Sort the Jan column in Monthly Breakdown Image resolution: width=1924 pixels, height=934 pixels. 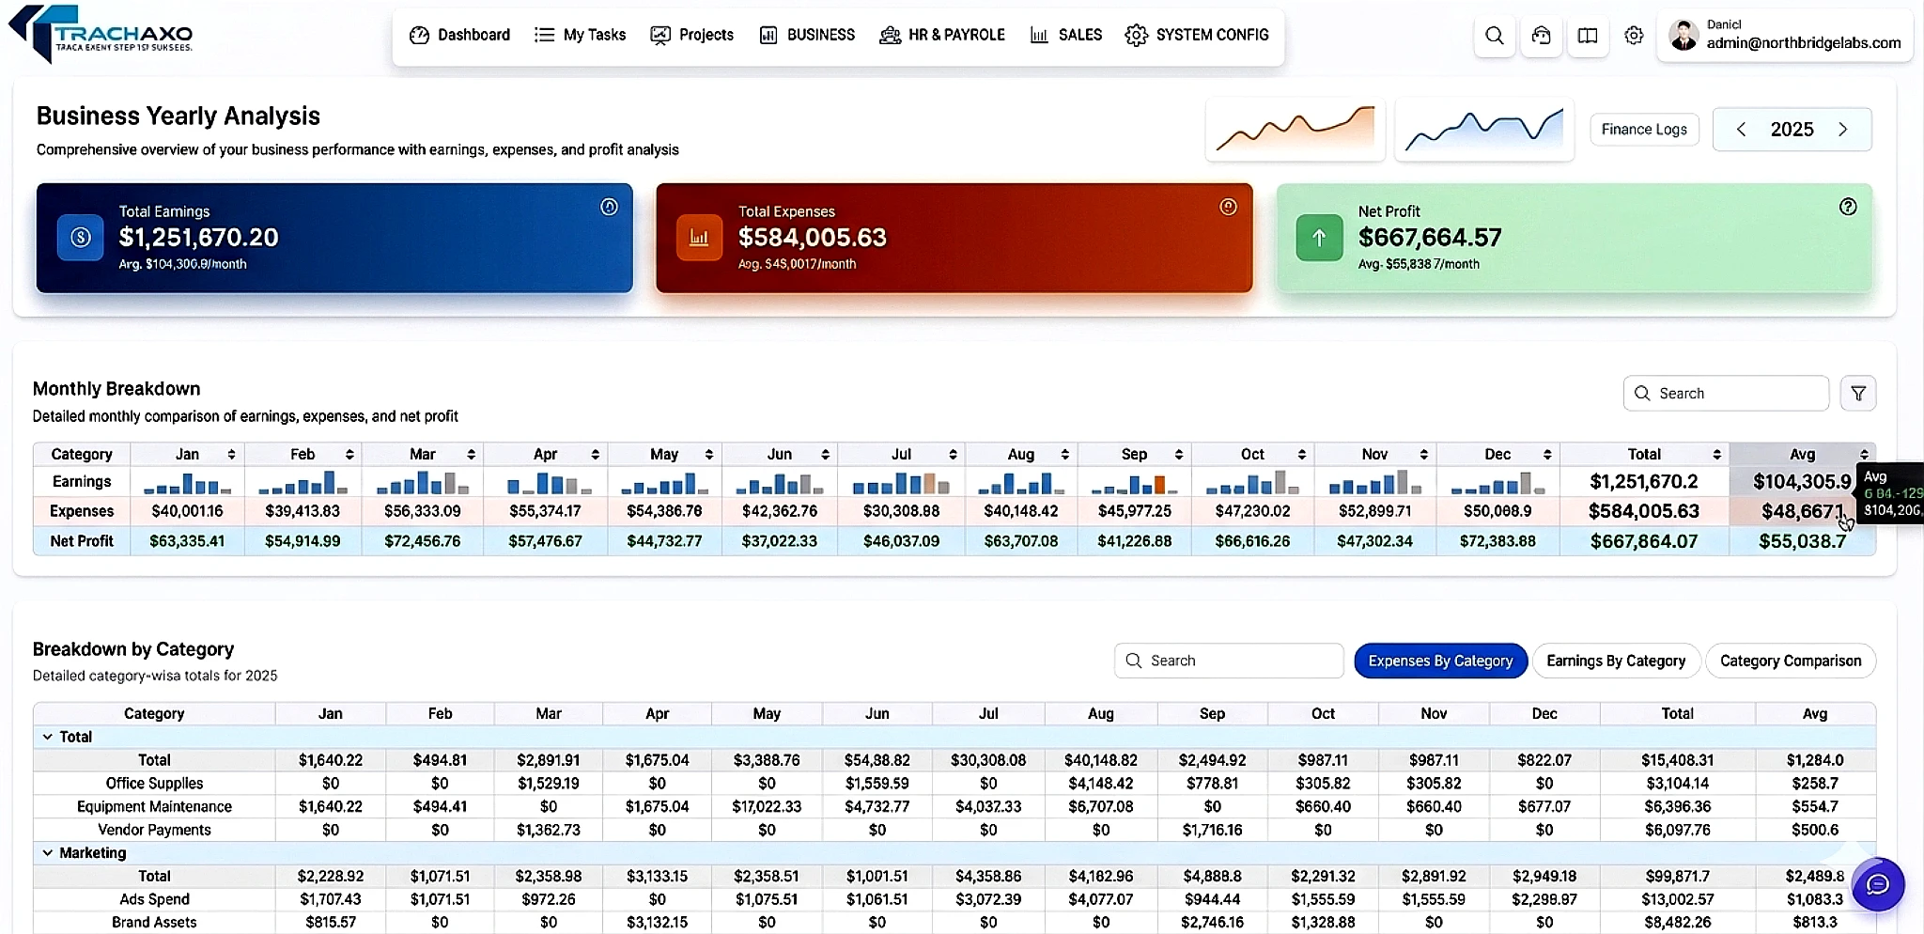pyautogui.click(x=233, y=455)
